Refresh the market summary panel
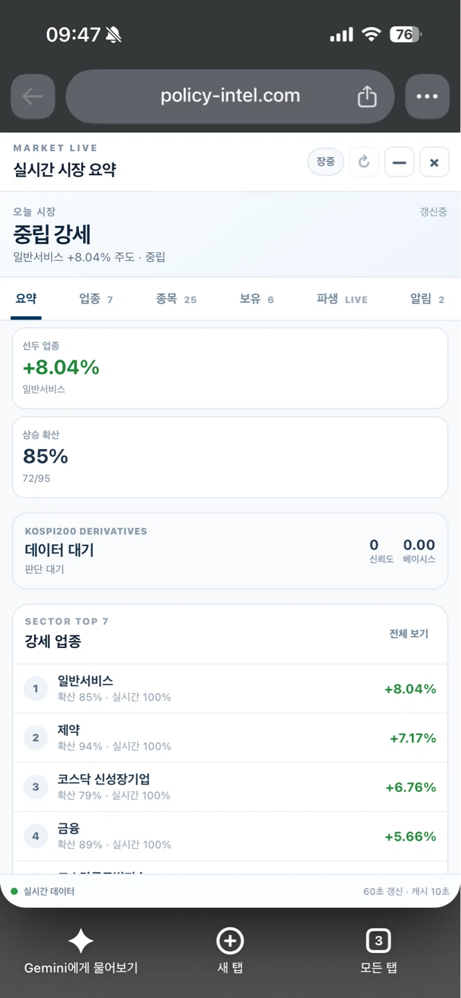Screen dimensions: 461x998 pos(364,162)
